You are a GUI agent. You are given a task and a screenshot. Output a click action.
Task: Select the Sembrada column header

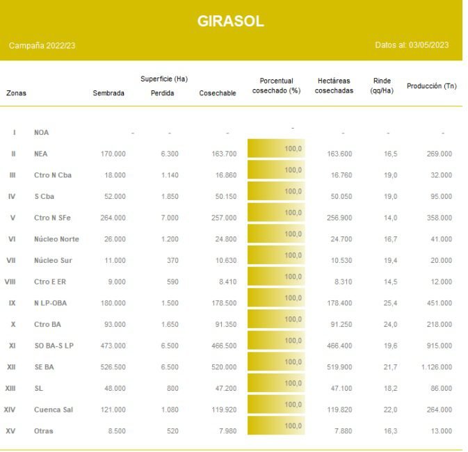(108, 93)
